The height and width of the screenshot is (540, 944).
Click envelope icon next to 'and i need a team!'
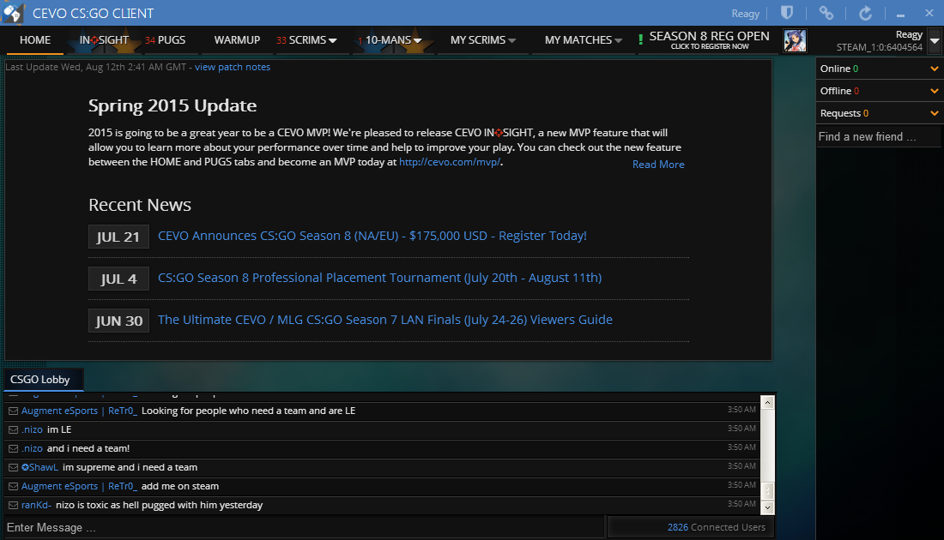(13, 448)
